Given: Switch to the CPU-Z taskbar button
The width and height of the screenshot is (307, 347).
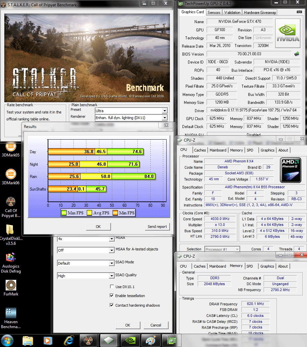Looking at the screenshot, I should [109, 341].
